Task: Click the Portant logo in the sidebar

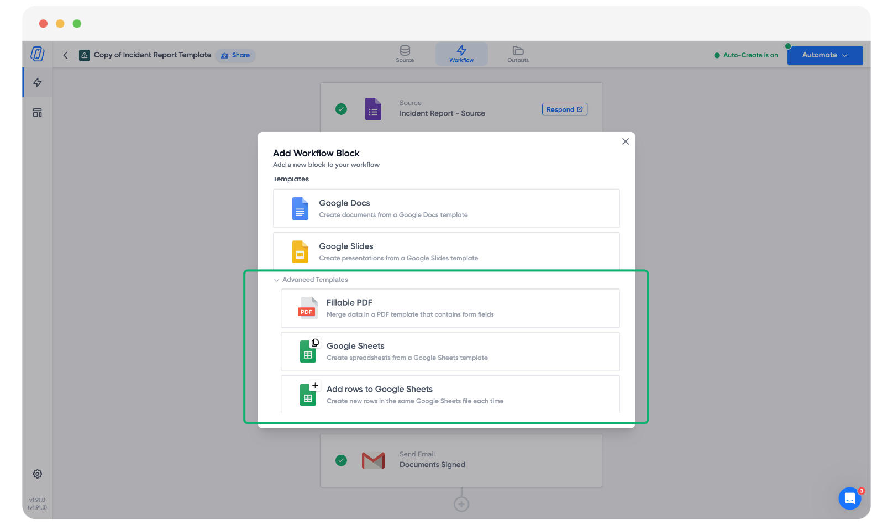Action: (x=37, y=54)
